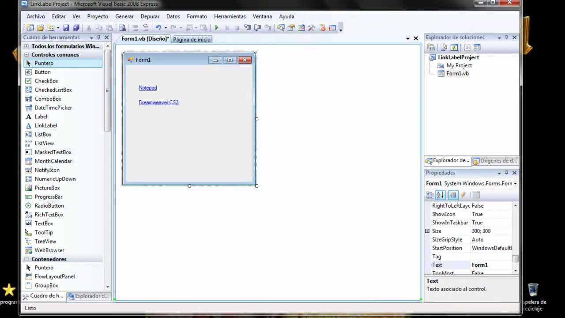Open the active documents list dropdown
Image resolution: width=565 pixels, height=318 pixels.
pyautogui.click(x=407, y=38)
